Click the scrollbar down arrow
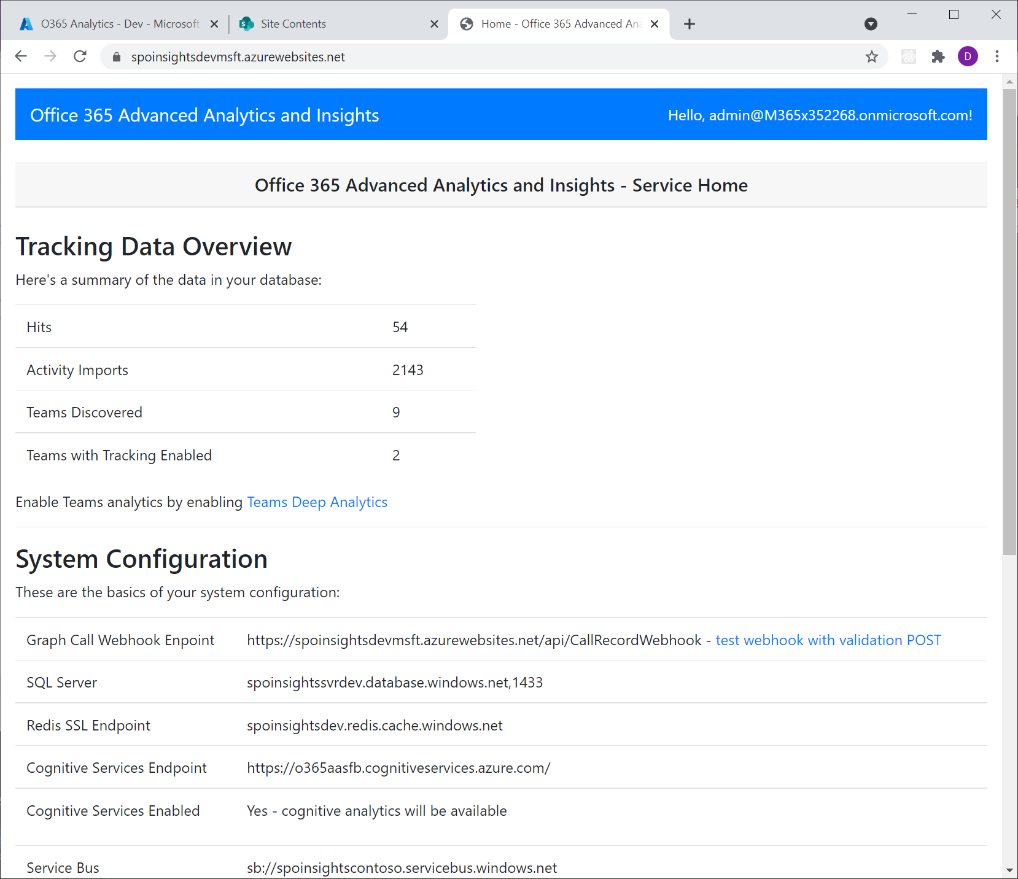This screenshot has width=1018, height=879. pyautogui.click(x=1009, y=870)
